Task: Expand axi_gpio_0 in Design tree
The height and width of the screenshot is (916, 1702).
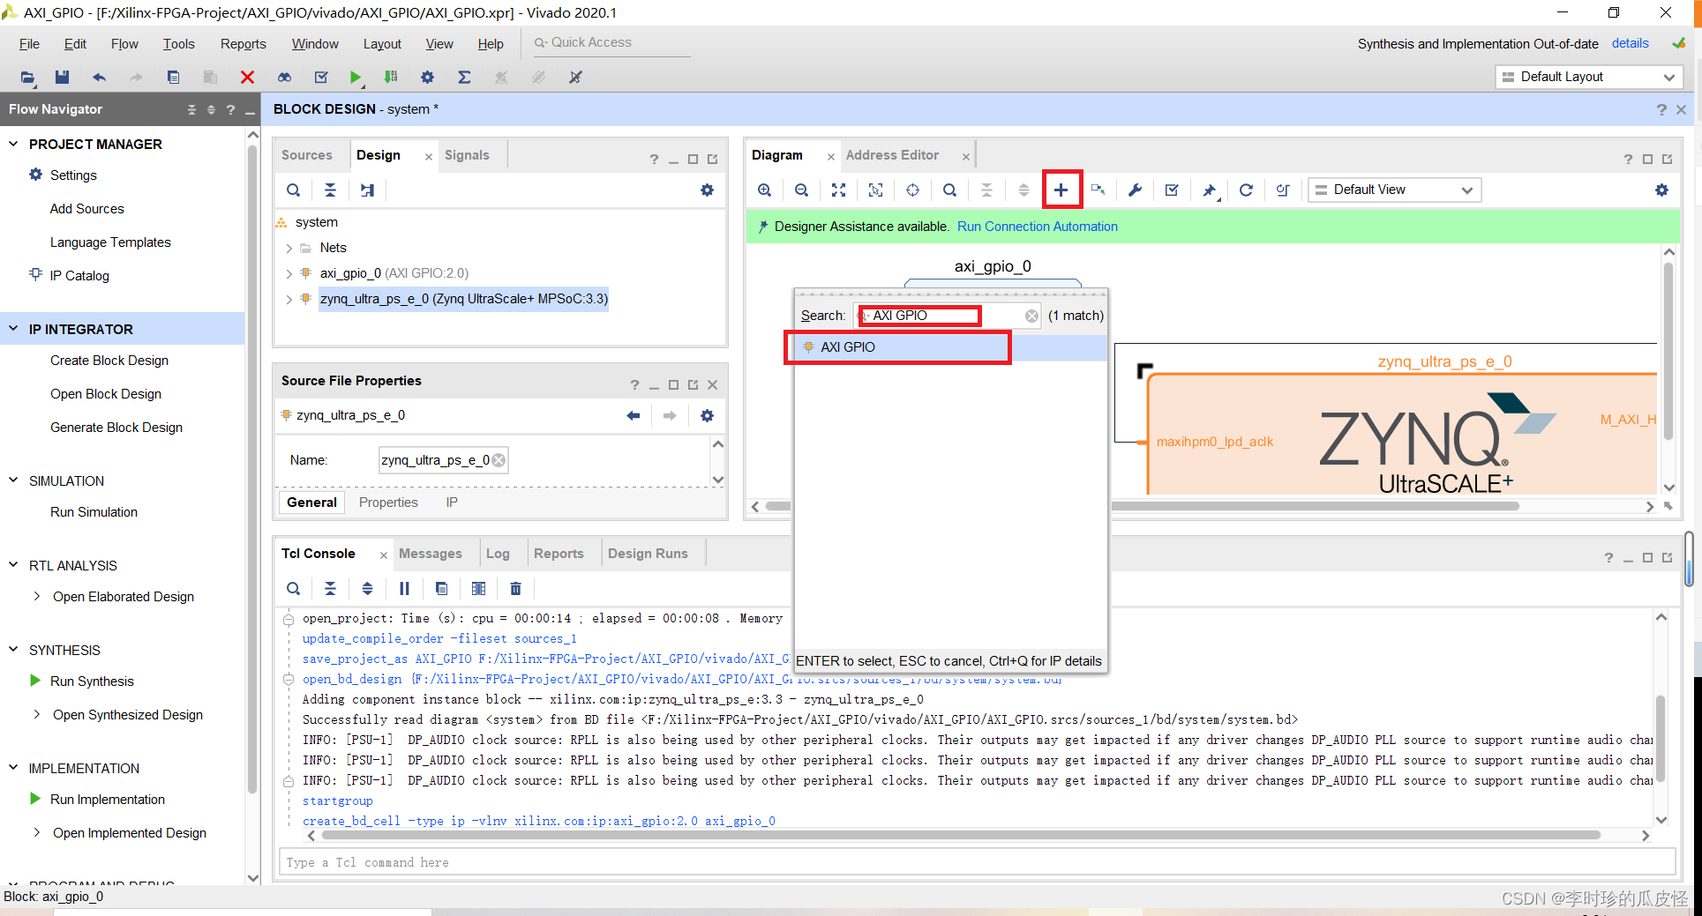Action: click(x=289, y=273)
